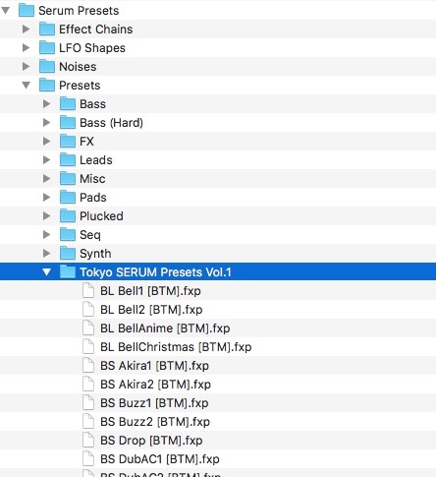The image size is (436, 477).
Task: Select file name BL BellAnime [BTM].fxp
Action: pos(165,328)
